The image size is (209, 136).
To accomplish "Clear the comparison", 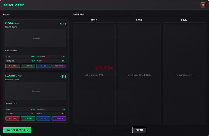I will point(139,130).
